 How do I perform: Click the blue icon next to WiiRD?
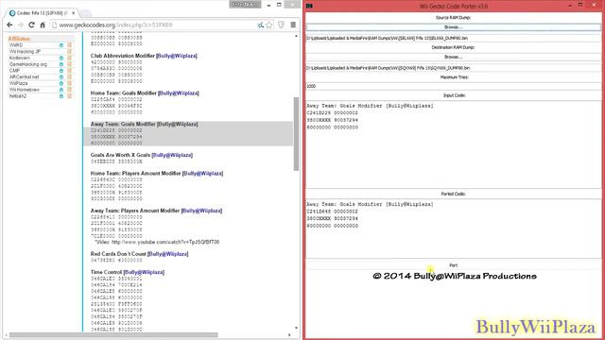click(x=60, y=45)
